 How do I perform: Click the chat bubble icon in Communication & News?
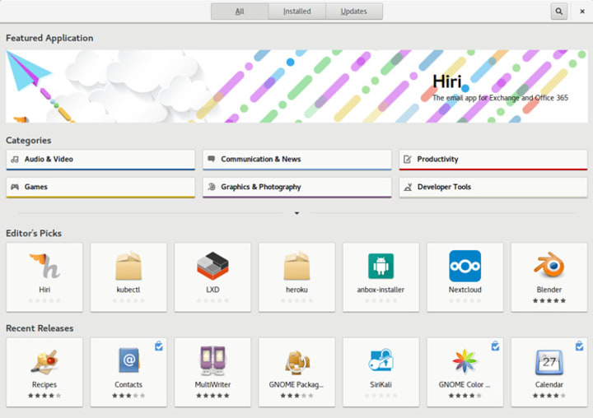click(x=212, y=159)
